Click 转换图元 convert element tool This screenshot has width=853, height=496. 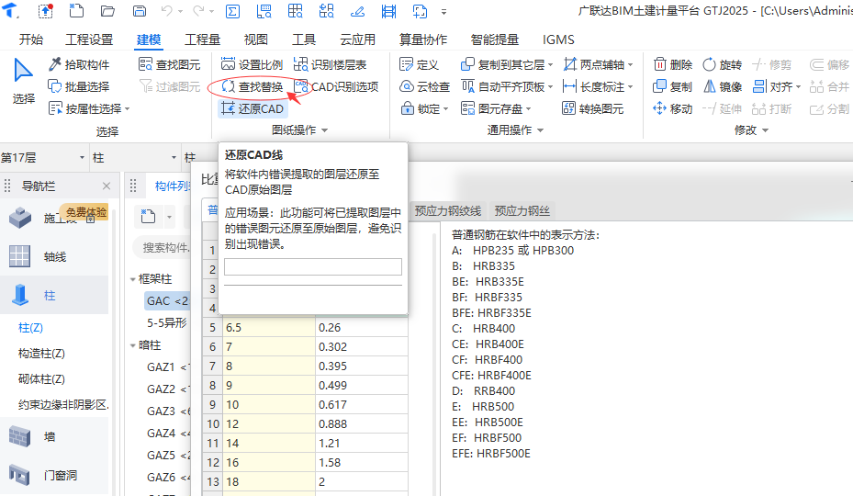[x=592, y=109]
